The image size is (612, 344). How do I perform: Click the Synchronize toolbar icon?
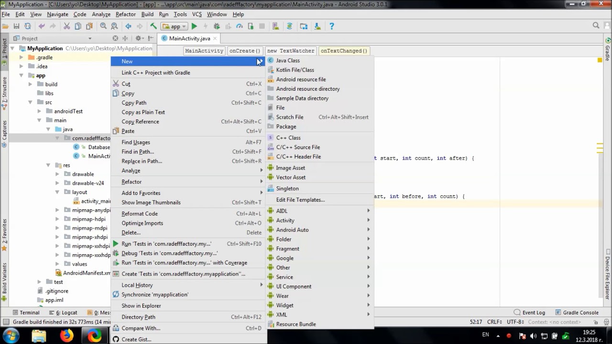click(28, 26)
